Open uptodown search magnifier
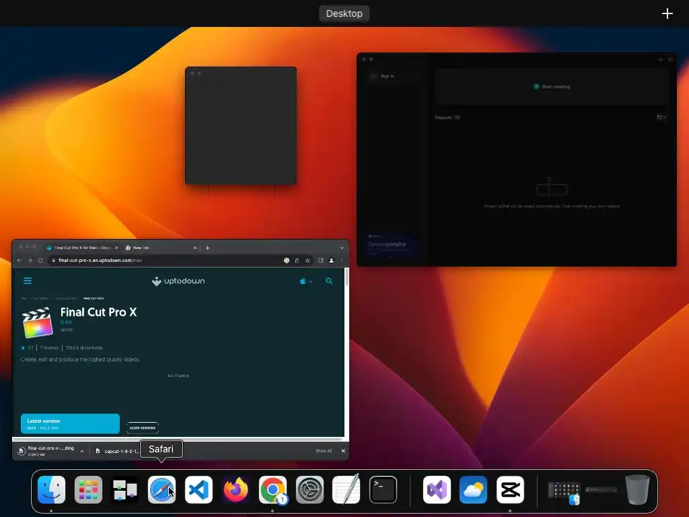The height and width of the screenshot is (517, 689). [x=329, y=281]
